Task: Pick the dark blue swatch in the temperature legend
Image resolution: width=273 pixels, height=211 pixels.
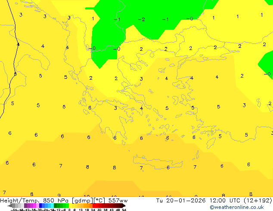Action: [40, 205]
